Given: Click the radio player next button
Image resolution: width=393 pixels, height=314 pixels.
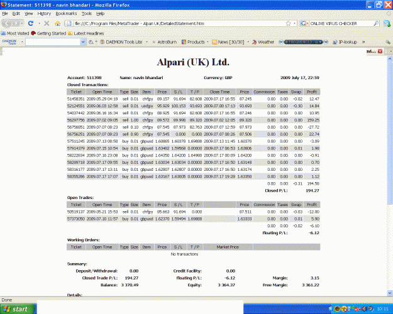Looking at the screenshot, I should 326,42.
